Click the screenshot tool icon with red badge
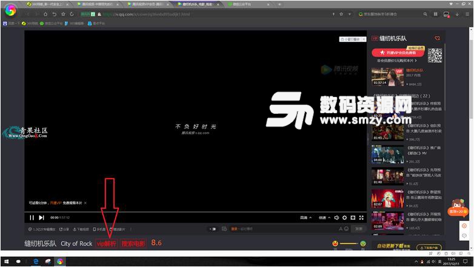 click(x=446, y=15)
